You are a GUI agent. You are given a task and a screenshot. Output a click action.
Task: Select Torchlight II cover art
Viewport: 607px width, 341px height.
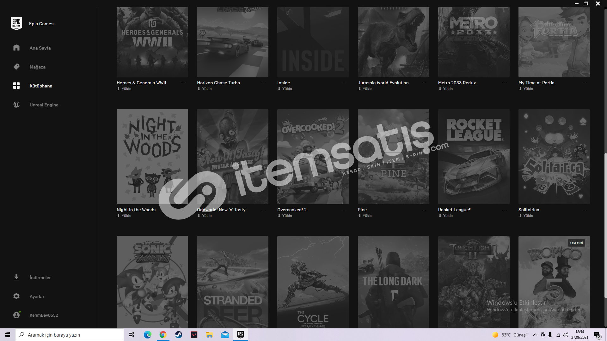(474, 282)
